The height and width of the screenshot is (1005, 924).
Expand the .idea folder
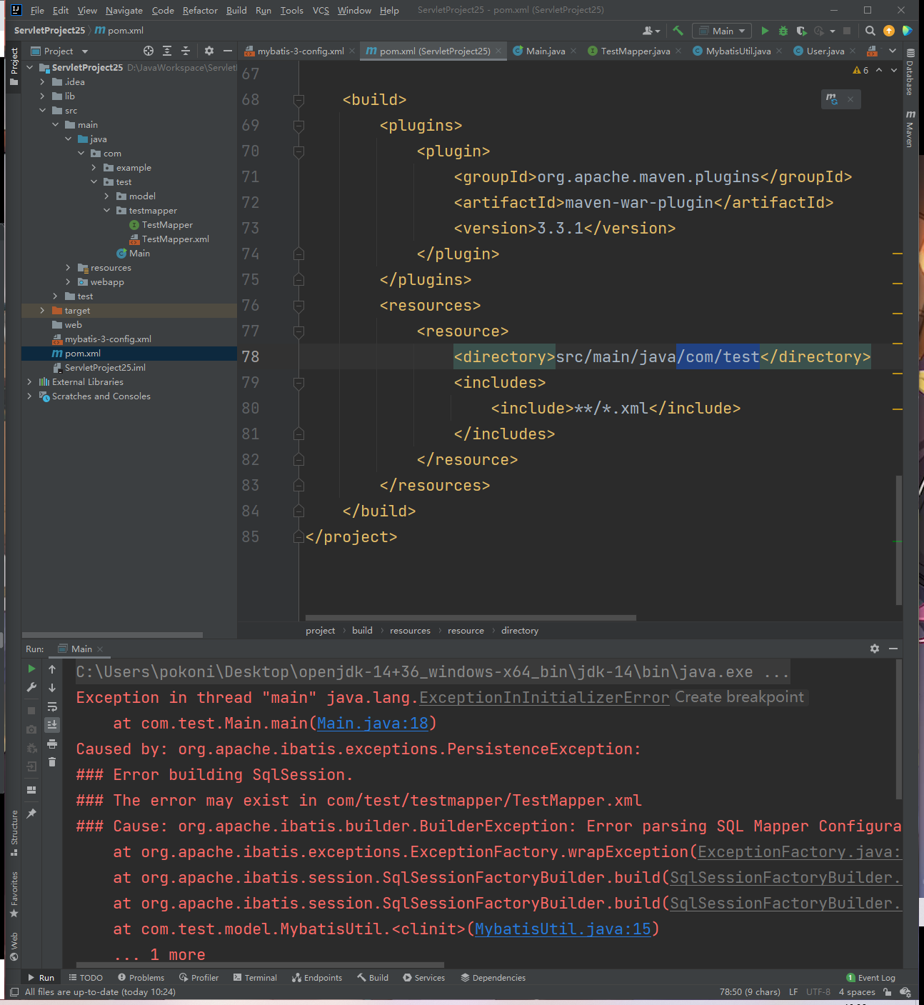click(x=42, y=82)
